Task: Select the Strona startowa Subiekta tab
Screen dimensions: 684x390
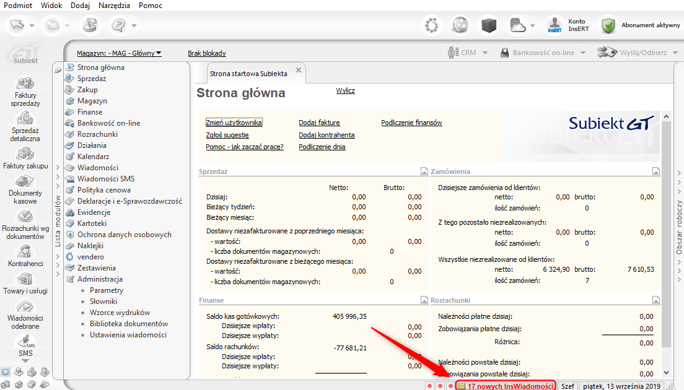Action: (248, 73)
